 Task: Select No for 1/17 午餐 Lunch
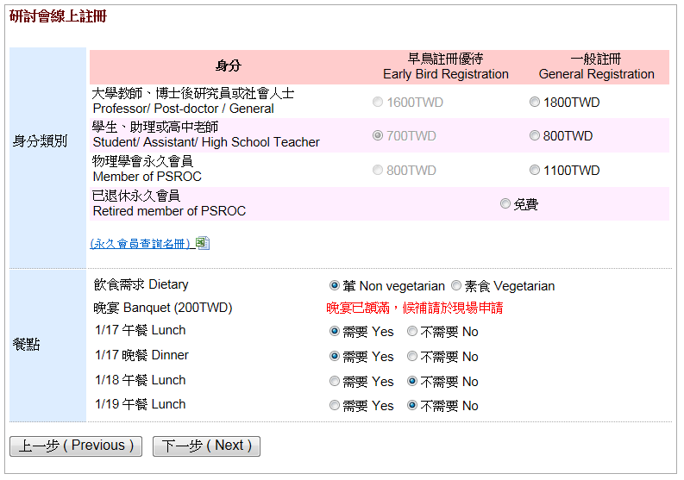coord(412,332)
